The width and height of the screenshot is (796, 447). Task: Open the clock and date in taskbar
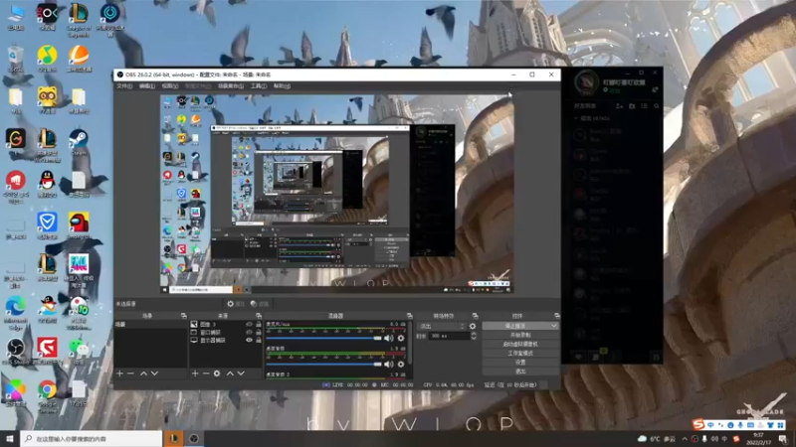758,439
